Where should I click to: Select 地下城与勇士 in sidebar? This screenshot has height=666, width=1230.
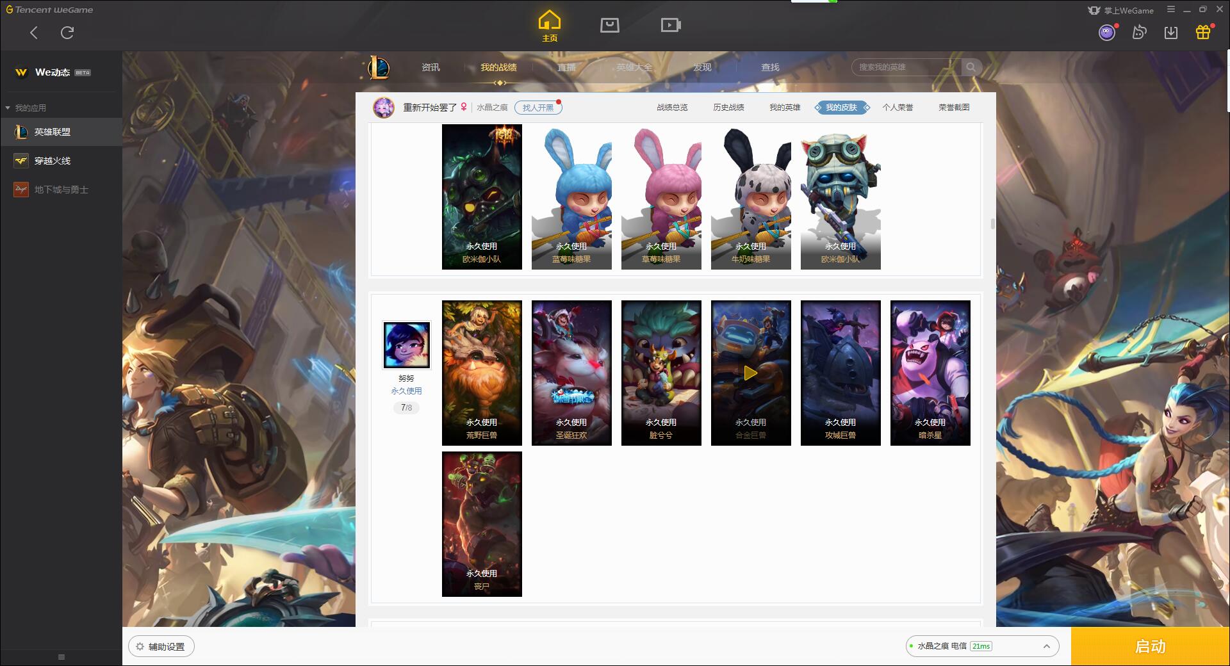point(61,190)
